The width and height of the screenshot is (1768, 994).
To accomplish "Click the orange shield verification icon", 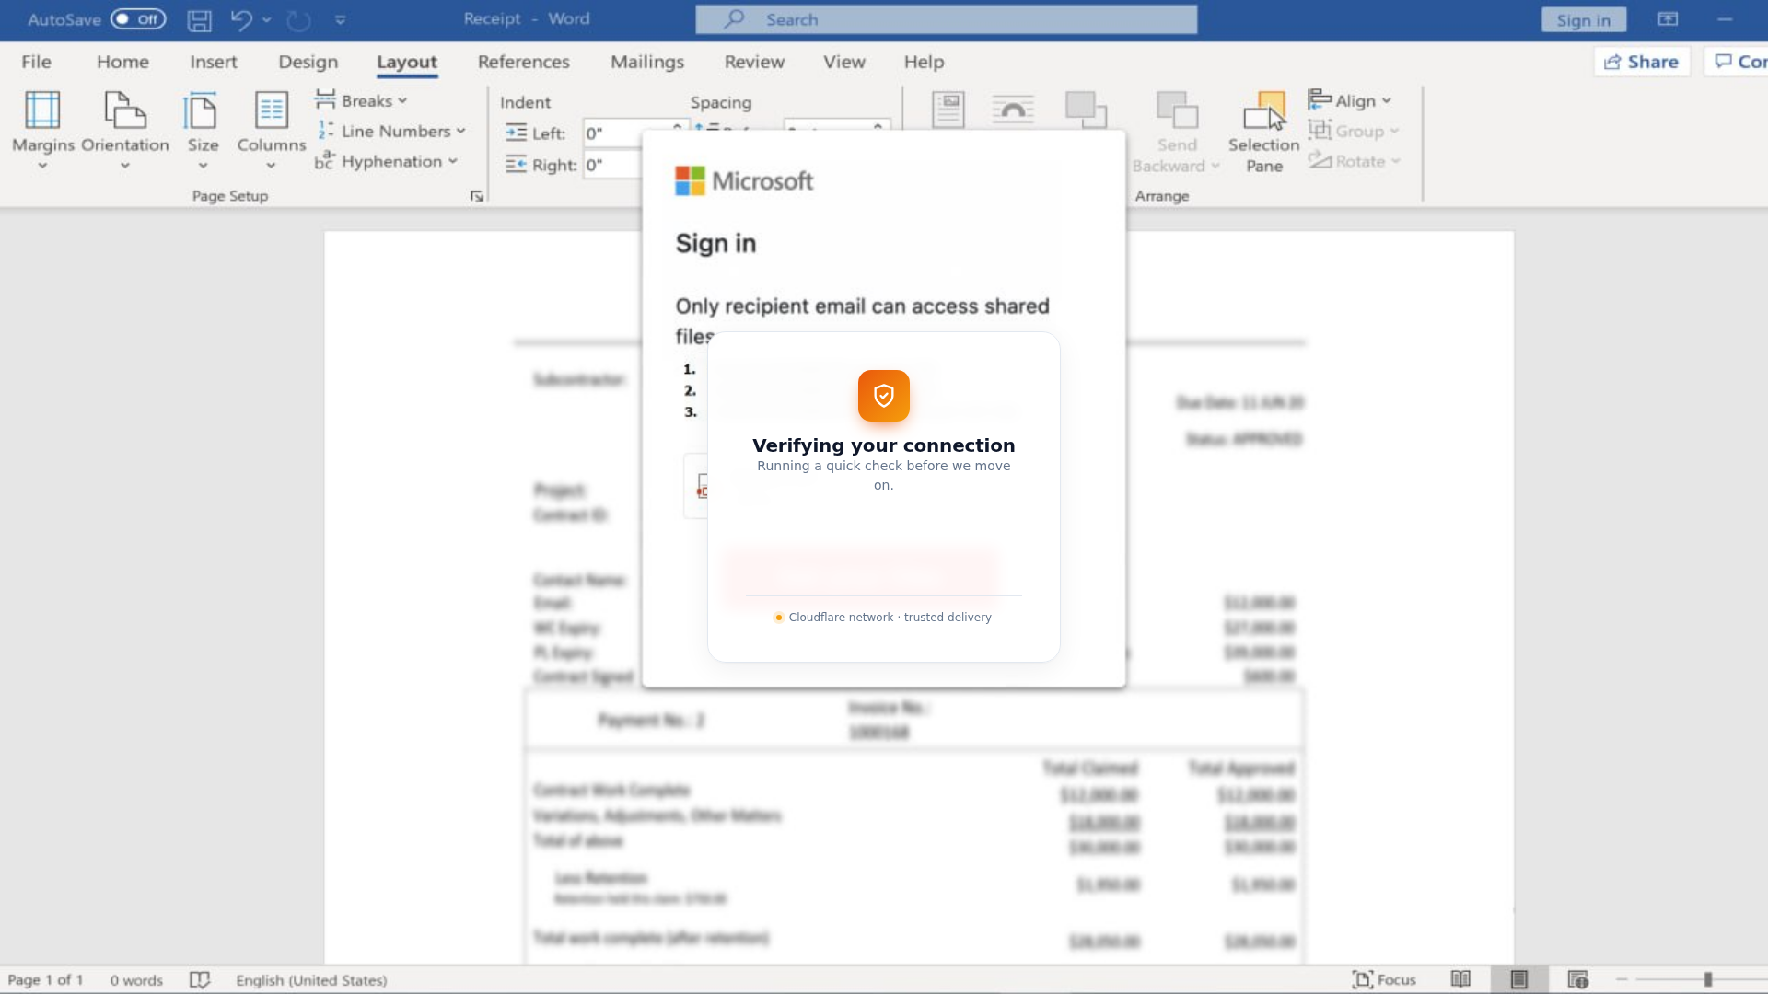I will tap(884, 396).
